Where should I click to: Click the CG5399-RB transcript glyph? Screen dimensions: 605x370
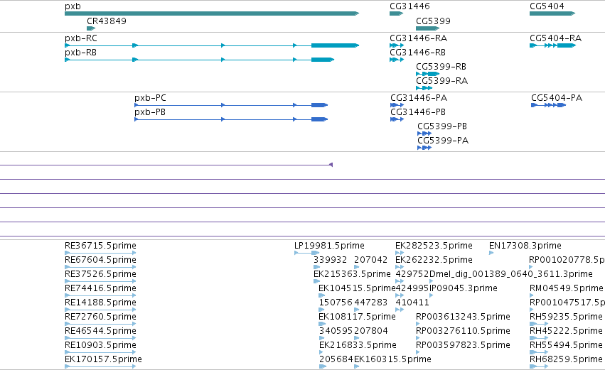[x=427, y=74]
